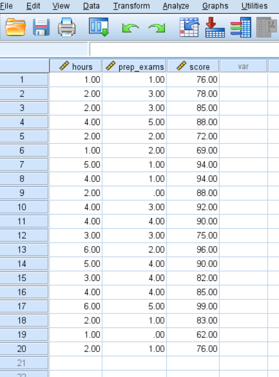Select score cell 82.00 in row 15
The width and height of the screenshot is (279, 377).
click(x=193, y=278)
